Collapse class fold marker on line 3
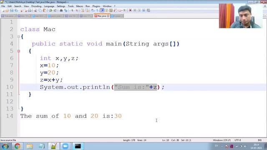This screenshot has height=150, width=267. [19, 37]
